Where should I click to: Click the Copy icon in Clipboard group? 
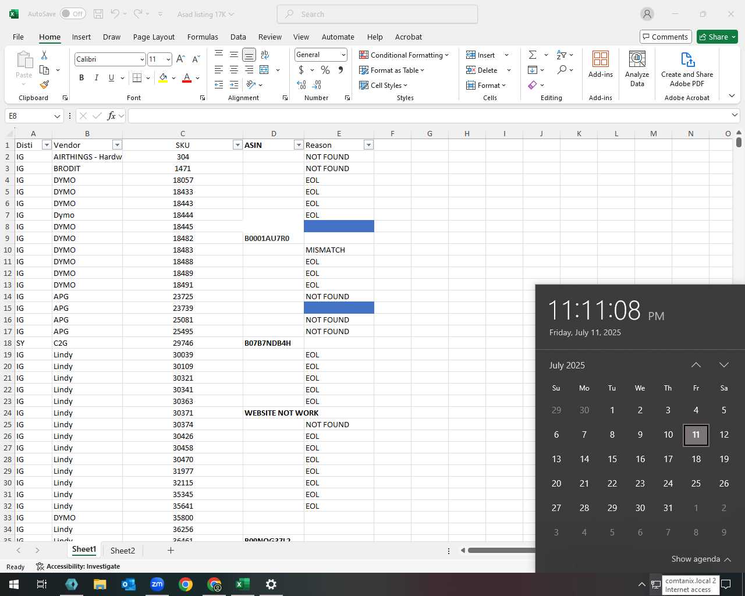pyautogui.click(x=44, y=70)
